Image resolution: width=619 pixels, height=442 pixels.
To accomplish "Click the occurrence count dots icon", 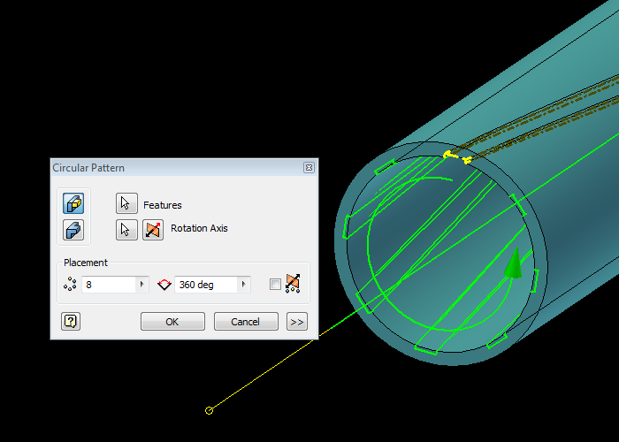I will pyautogui.click(x=70, y=284).
